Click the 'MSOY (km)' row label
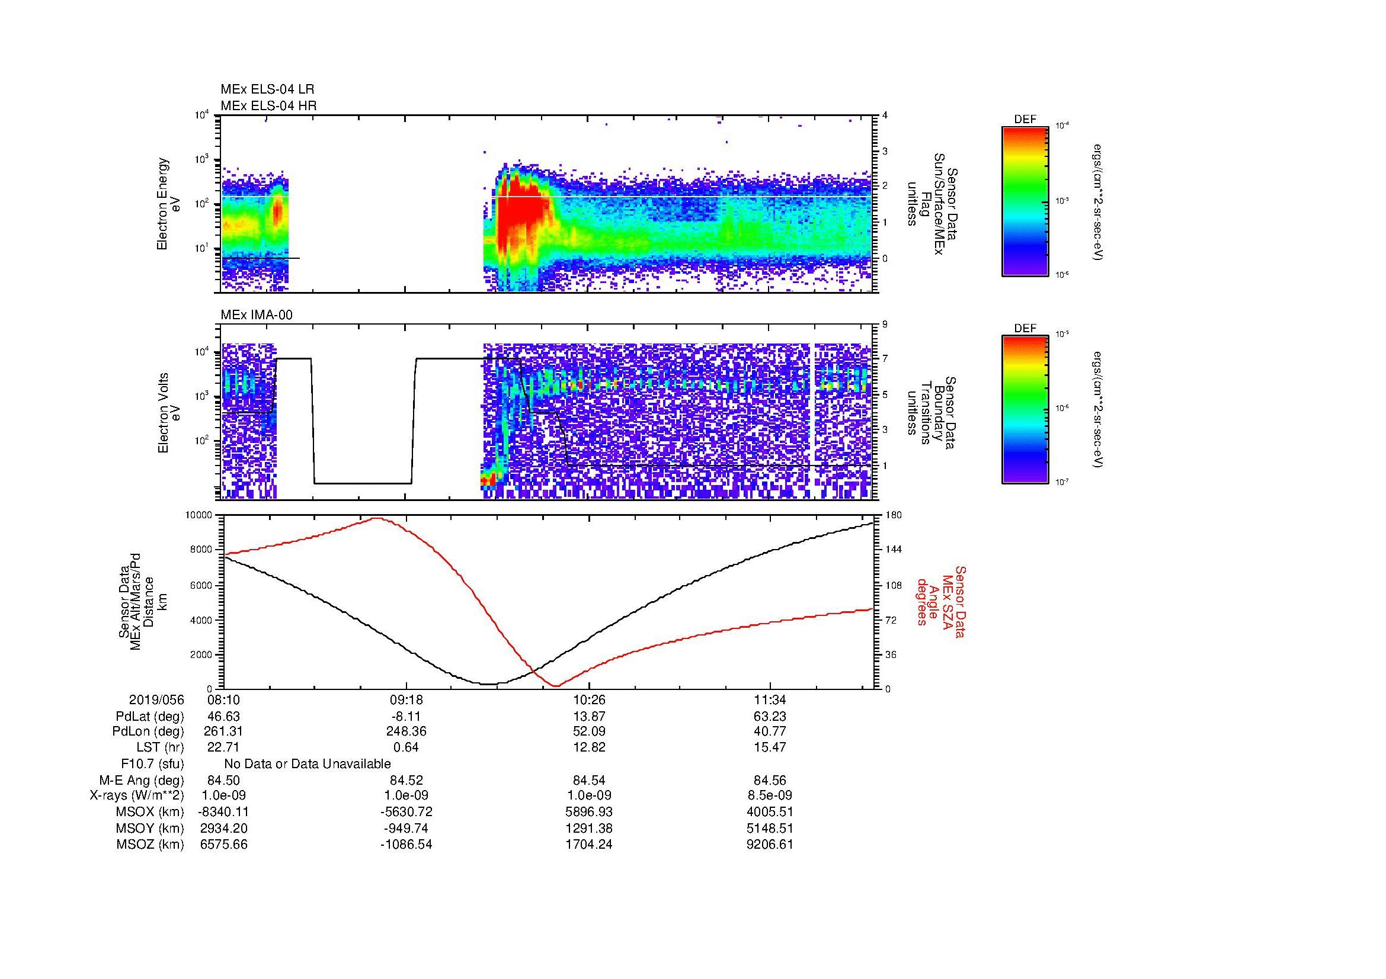 150,828
